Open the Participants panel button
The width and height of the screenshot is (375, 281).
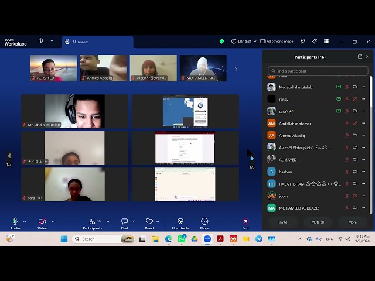click(x=93, y=224)
